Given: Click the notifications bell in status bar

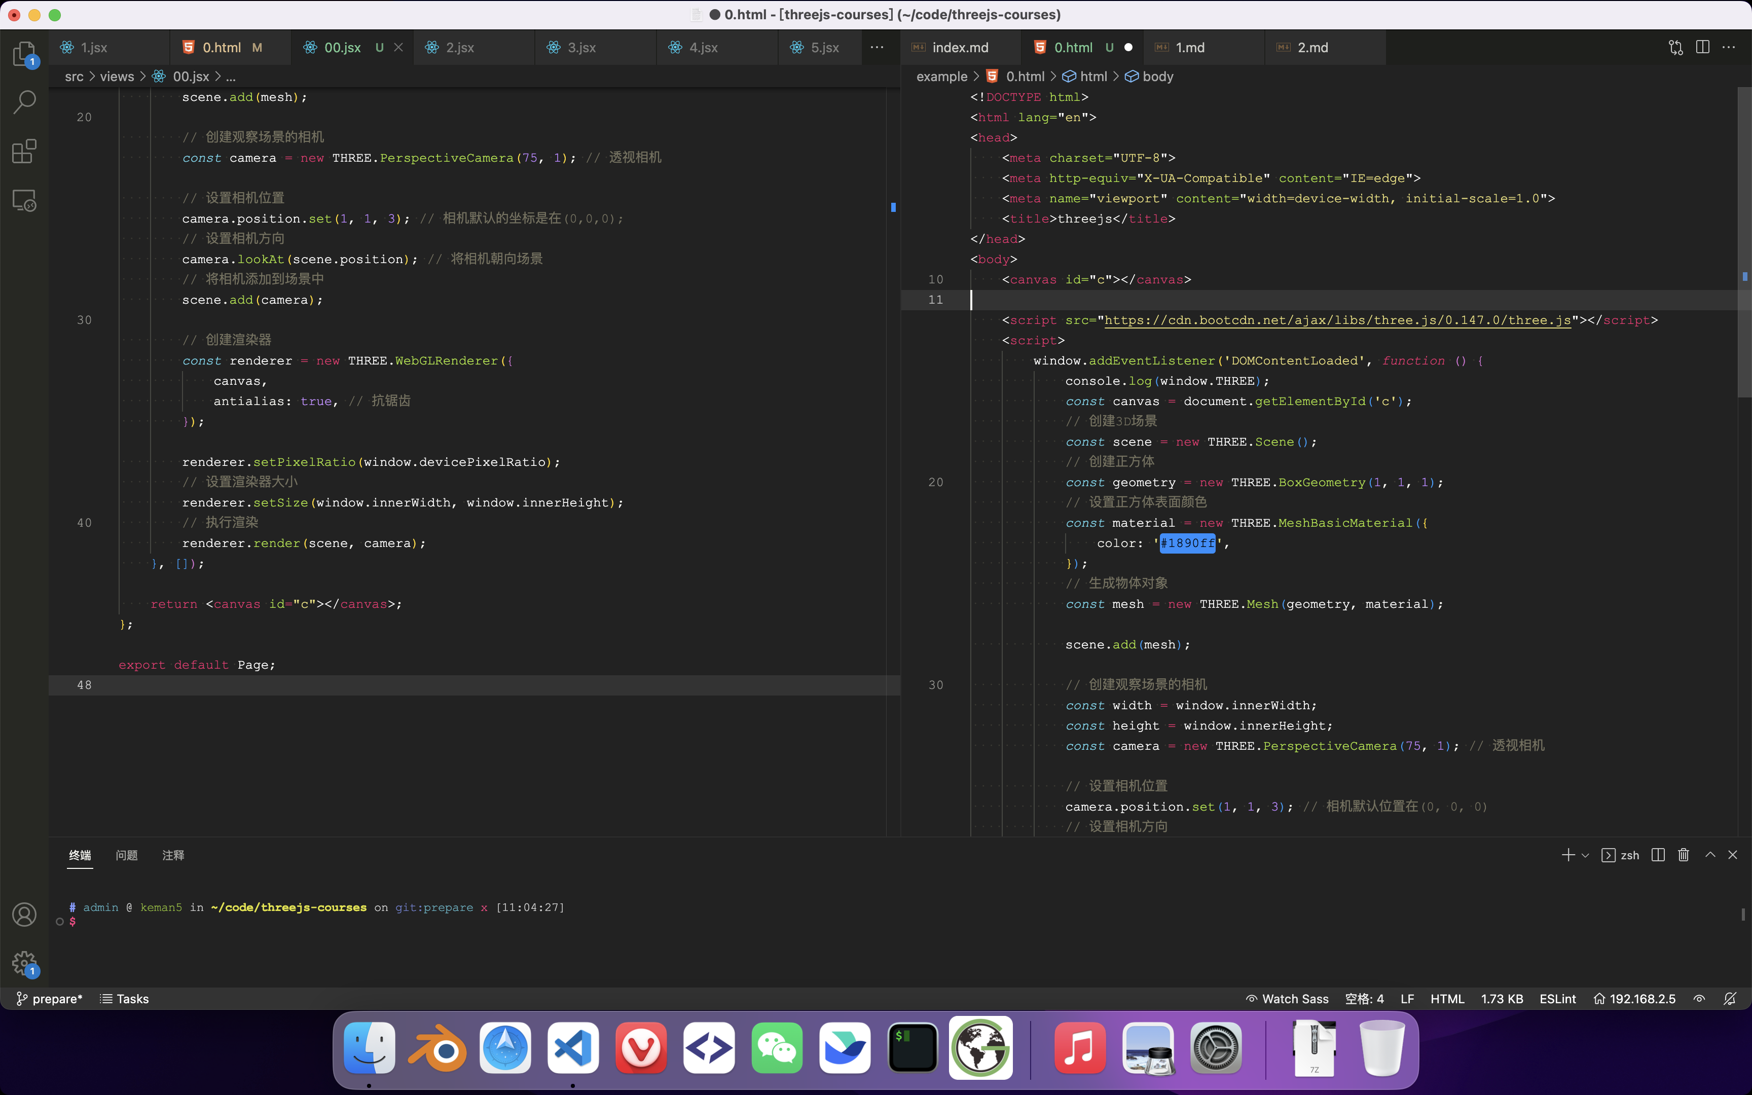Looking at the screenshot, I should tap(1730, 999).
